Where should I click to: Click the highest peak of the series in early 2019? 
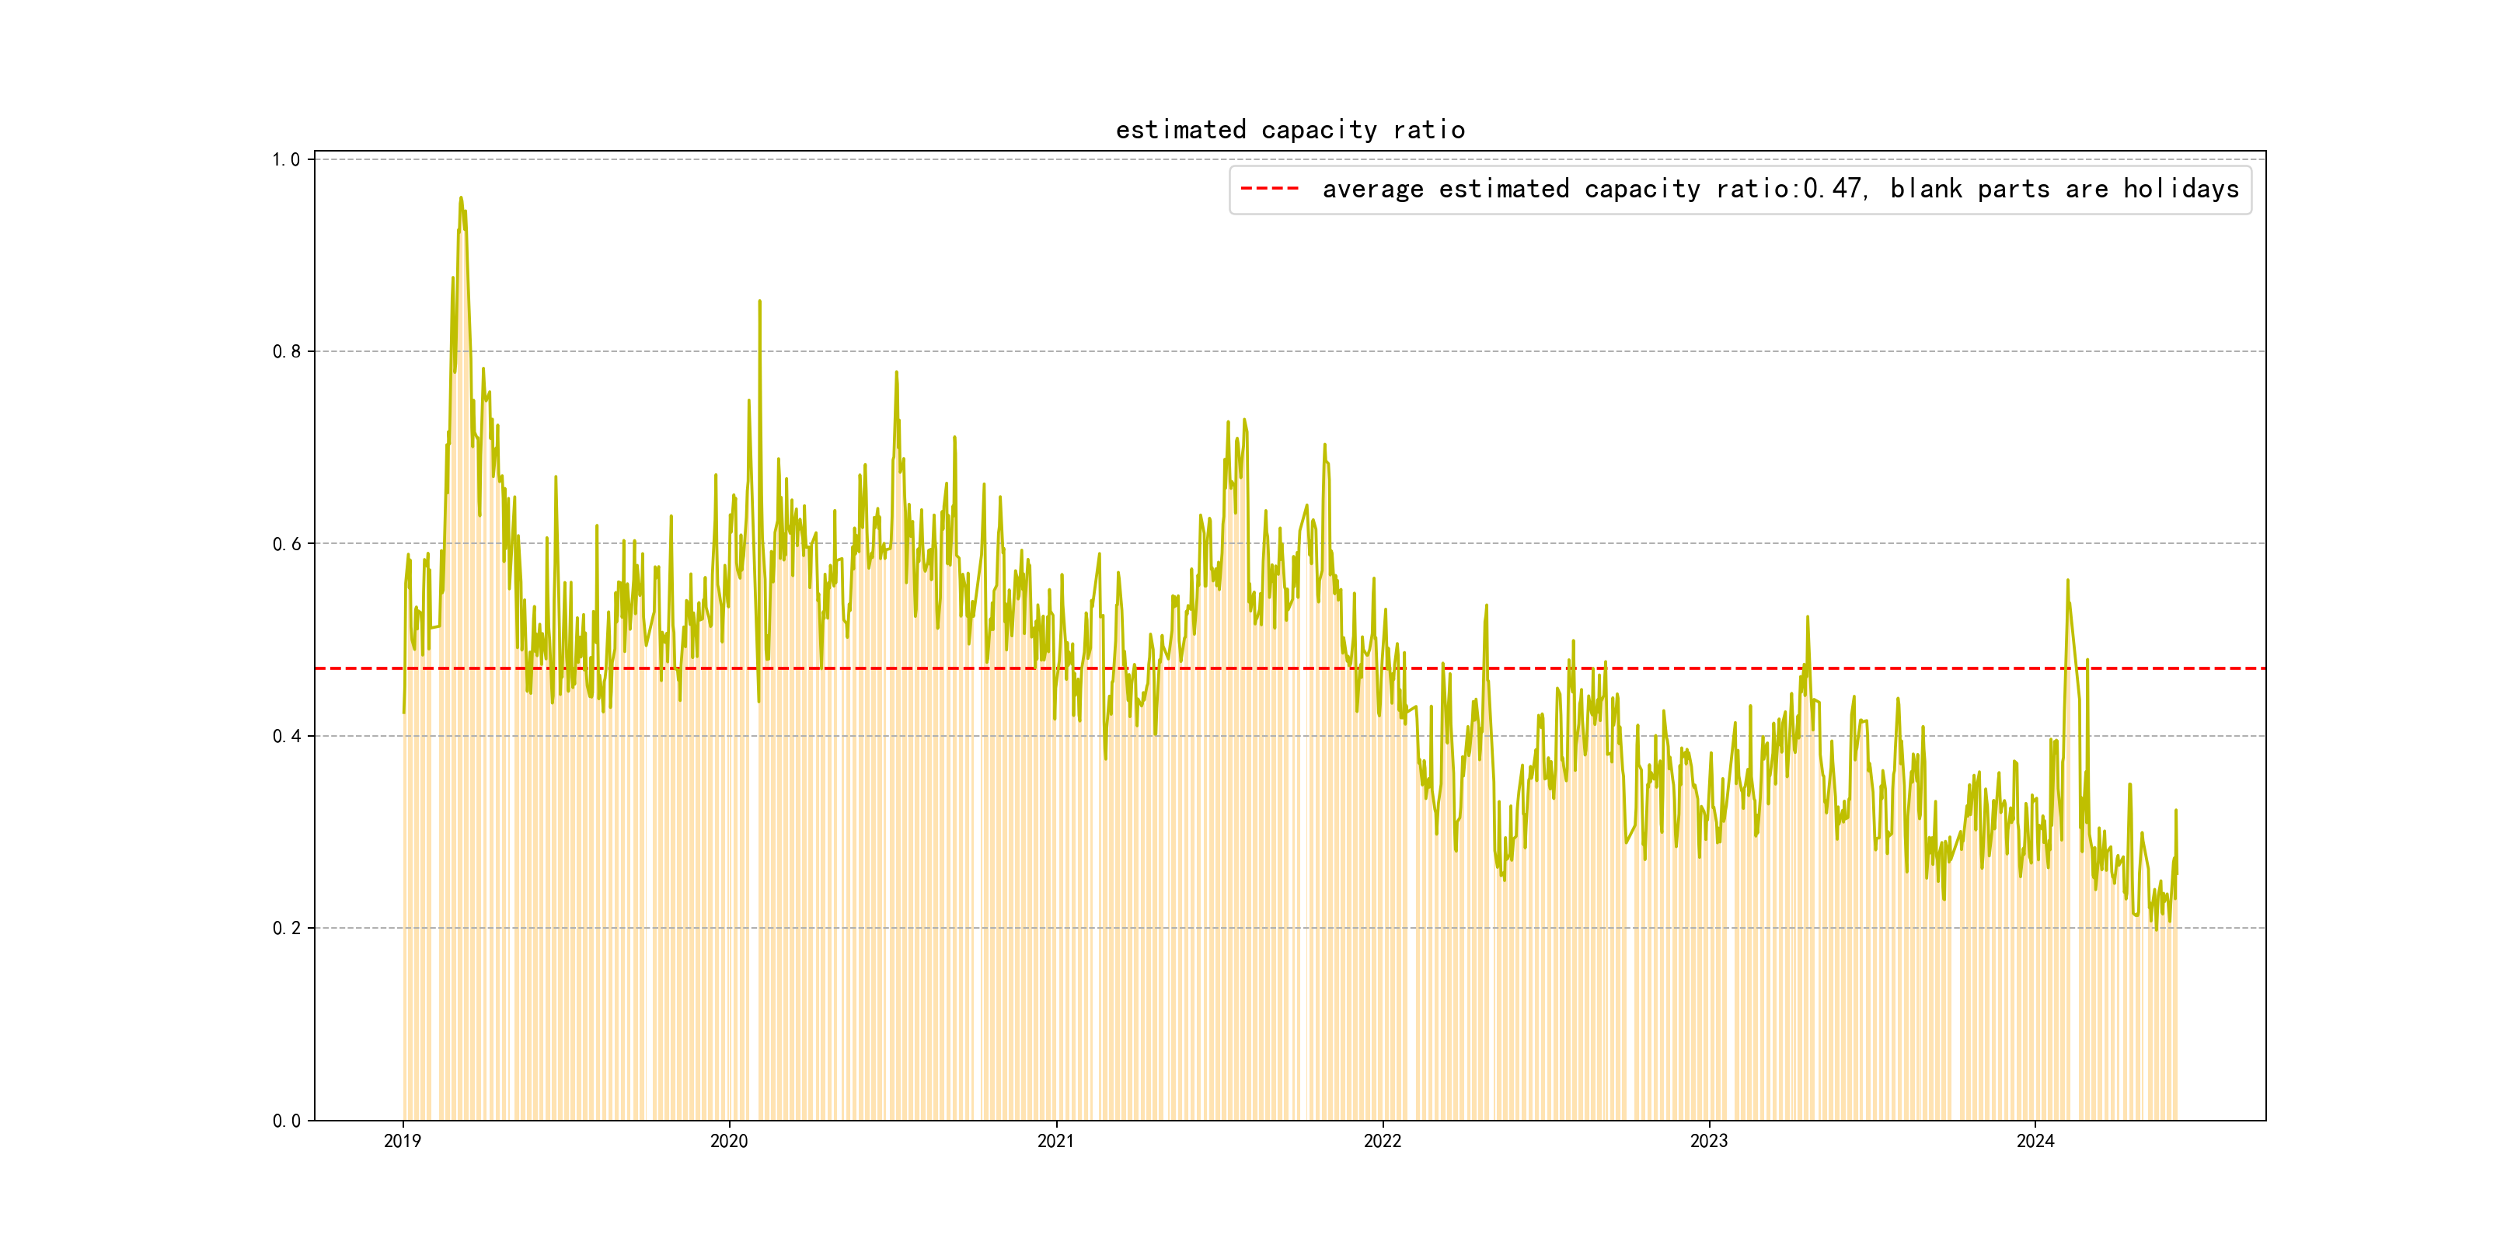(x=460, y=198)
